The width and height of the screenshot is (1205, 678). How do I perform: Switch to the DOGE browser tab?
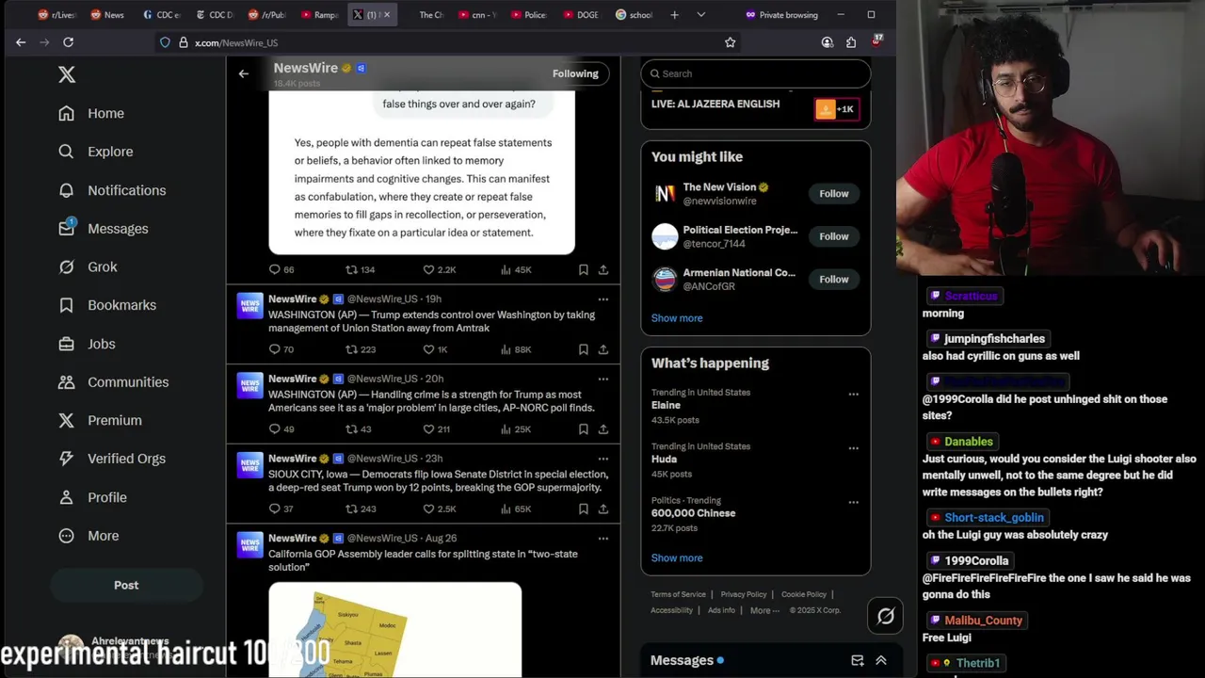(580, 15)
